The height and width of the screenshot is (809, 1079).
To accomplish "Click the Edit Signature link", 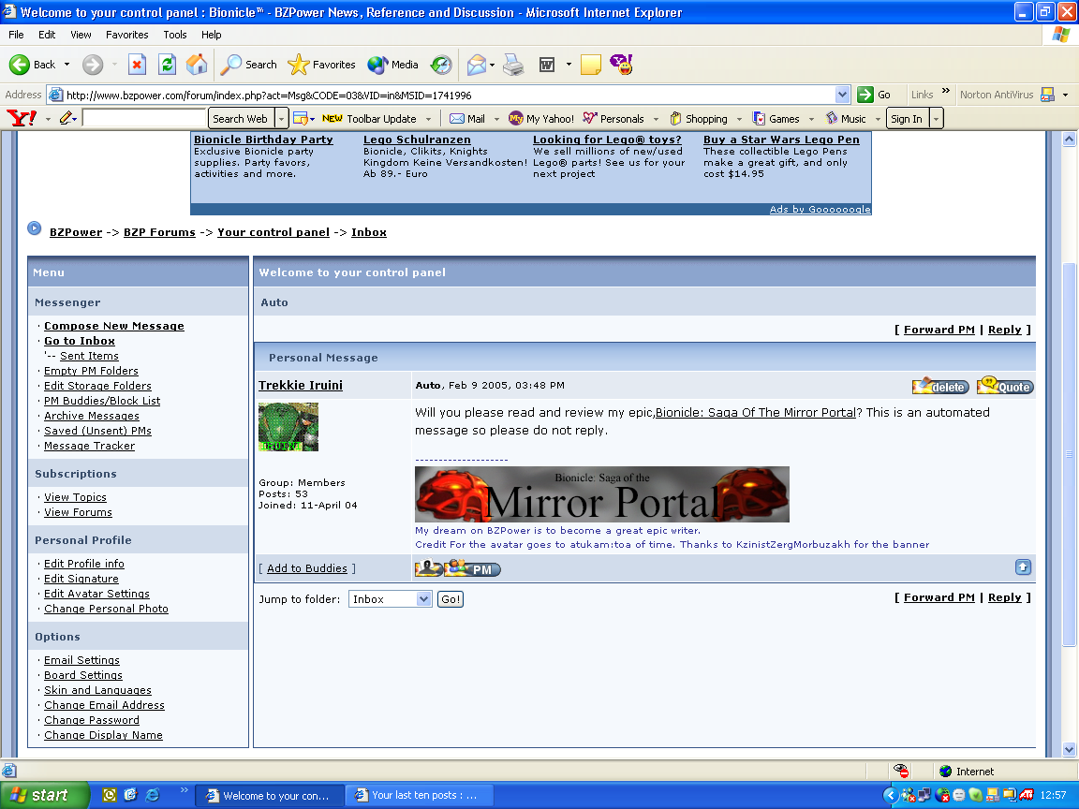I will [81, 579].
